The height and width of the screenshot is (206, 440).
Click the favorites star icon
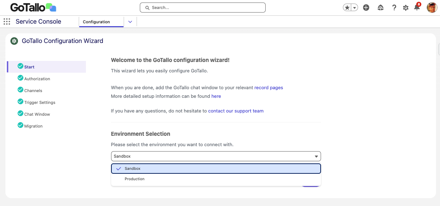click(347, 8)
